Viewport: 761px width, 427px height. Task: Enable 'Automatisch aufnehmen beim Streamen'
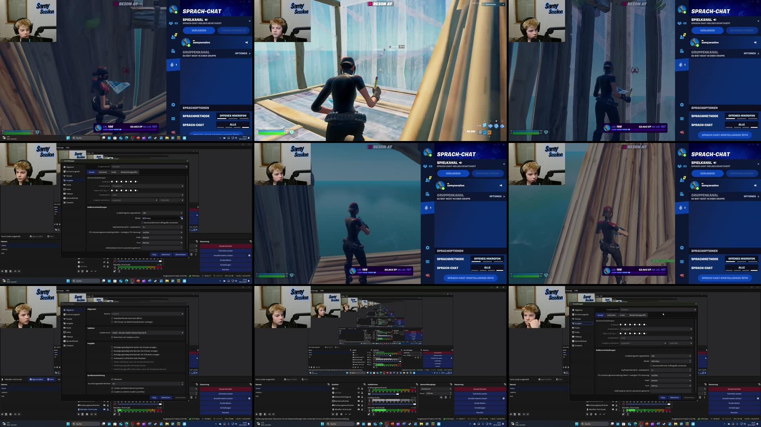(x=112, y=358)
